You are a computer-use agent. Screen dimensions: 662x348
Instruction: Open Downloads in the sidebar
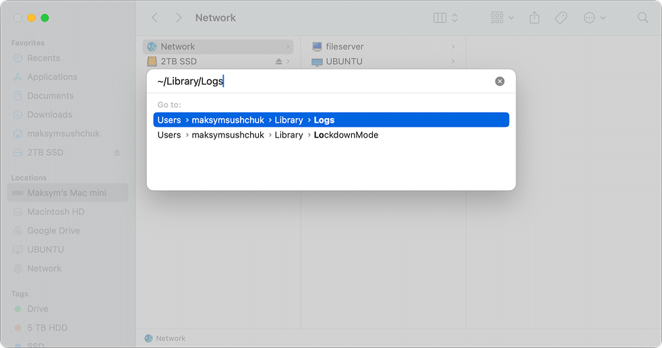[x=49, y=115]
